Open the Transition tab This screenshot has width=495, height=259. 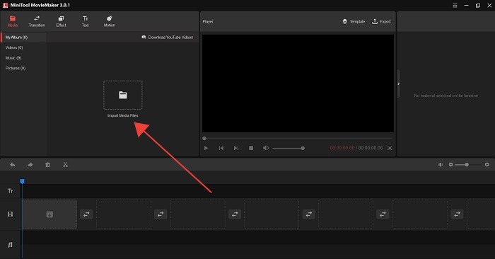(37, 21)
